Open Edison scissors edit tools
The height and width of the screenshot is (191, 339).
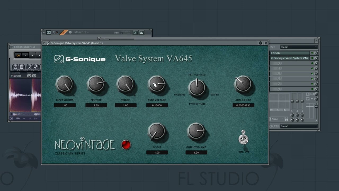pyautogui.click(x=29, y=67)
